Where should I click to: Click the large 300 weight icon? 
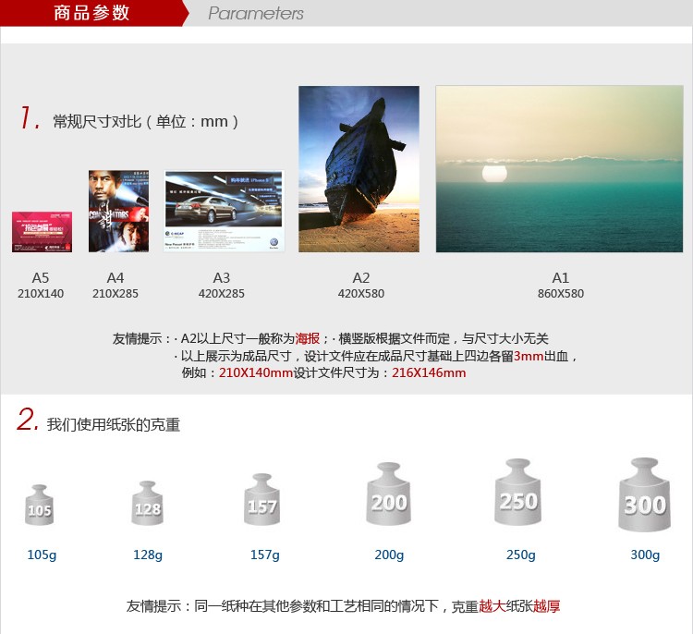click(x=644, y=495)
